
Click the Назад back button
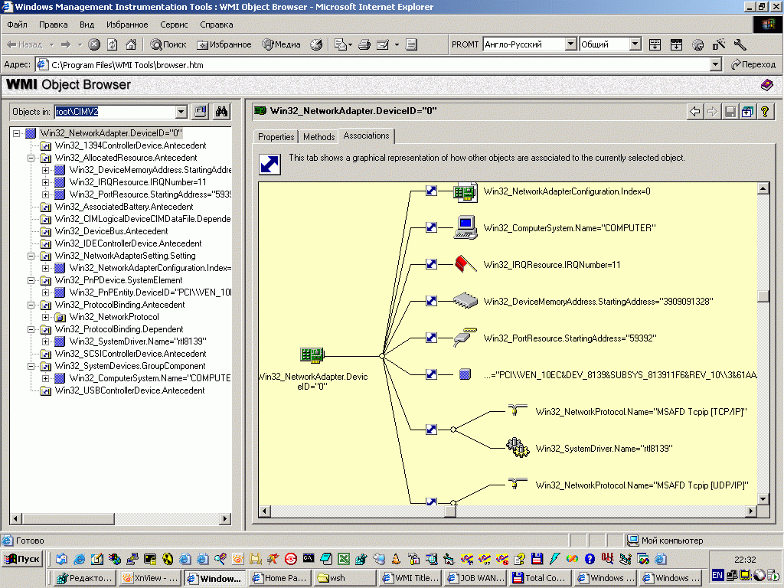(25, 44)
